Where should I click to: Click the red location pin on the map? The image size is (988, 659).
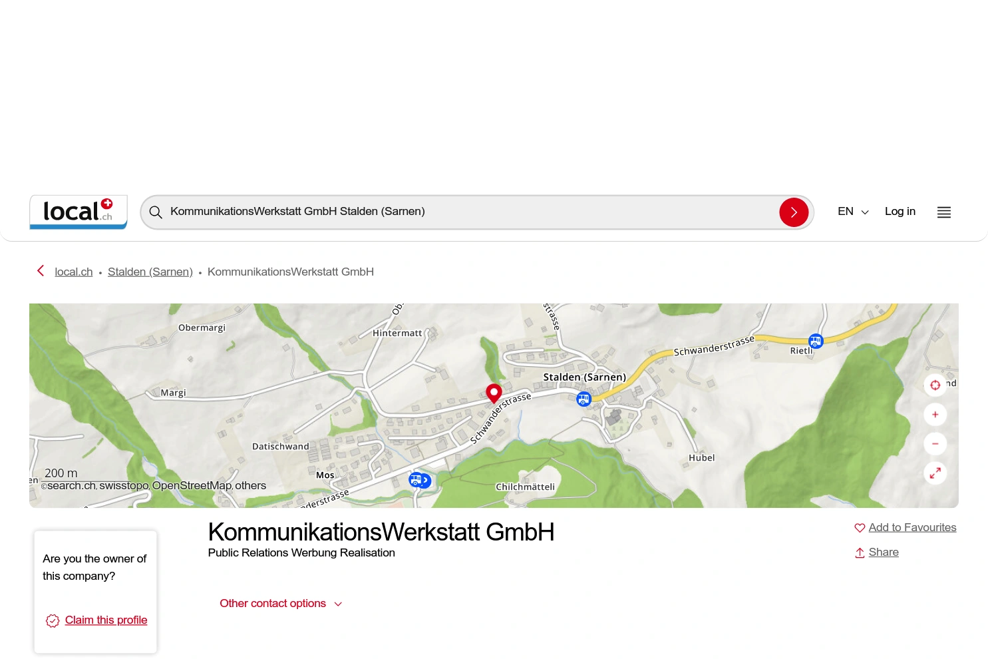coord(494,394)
